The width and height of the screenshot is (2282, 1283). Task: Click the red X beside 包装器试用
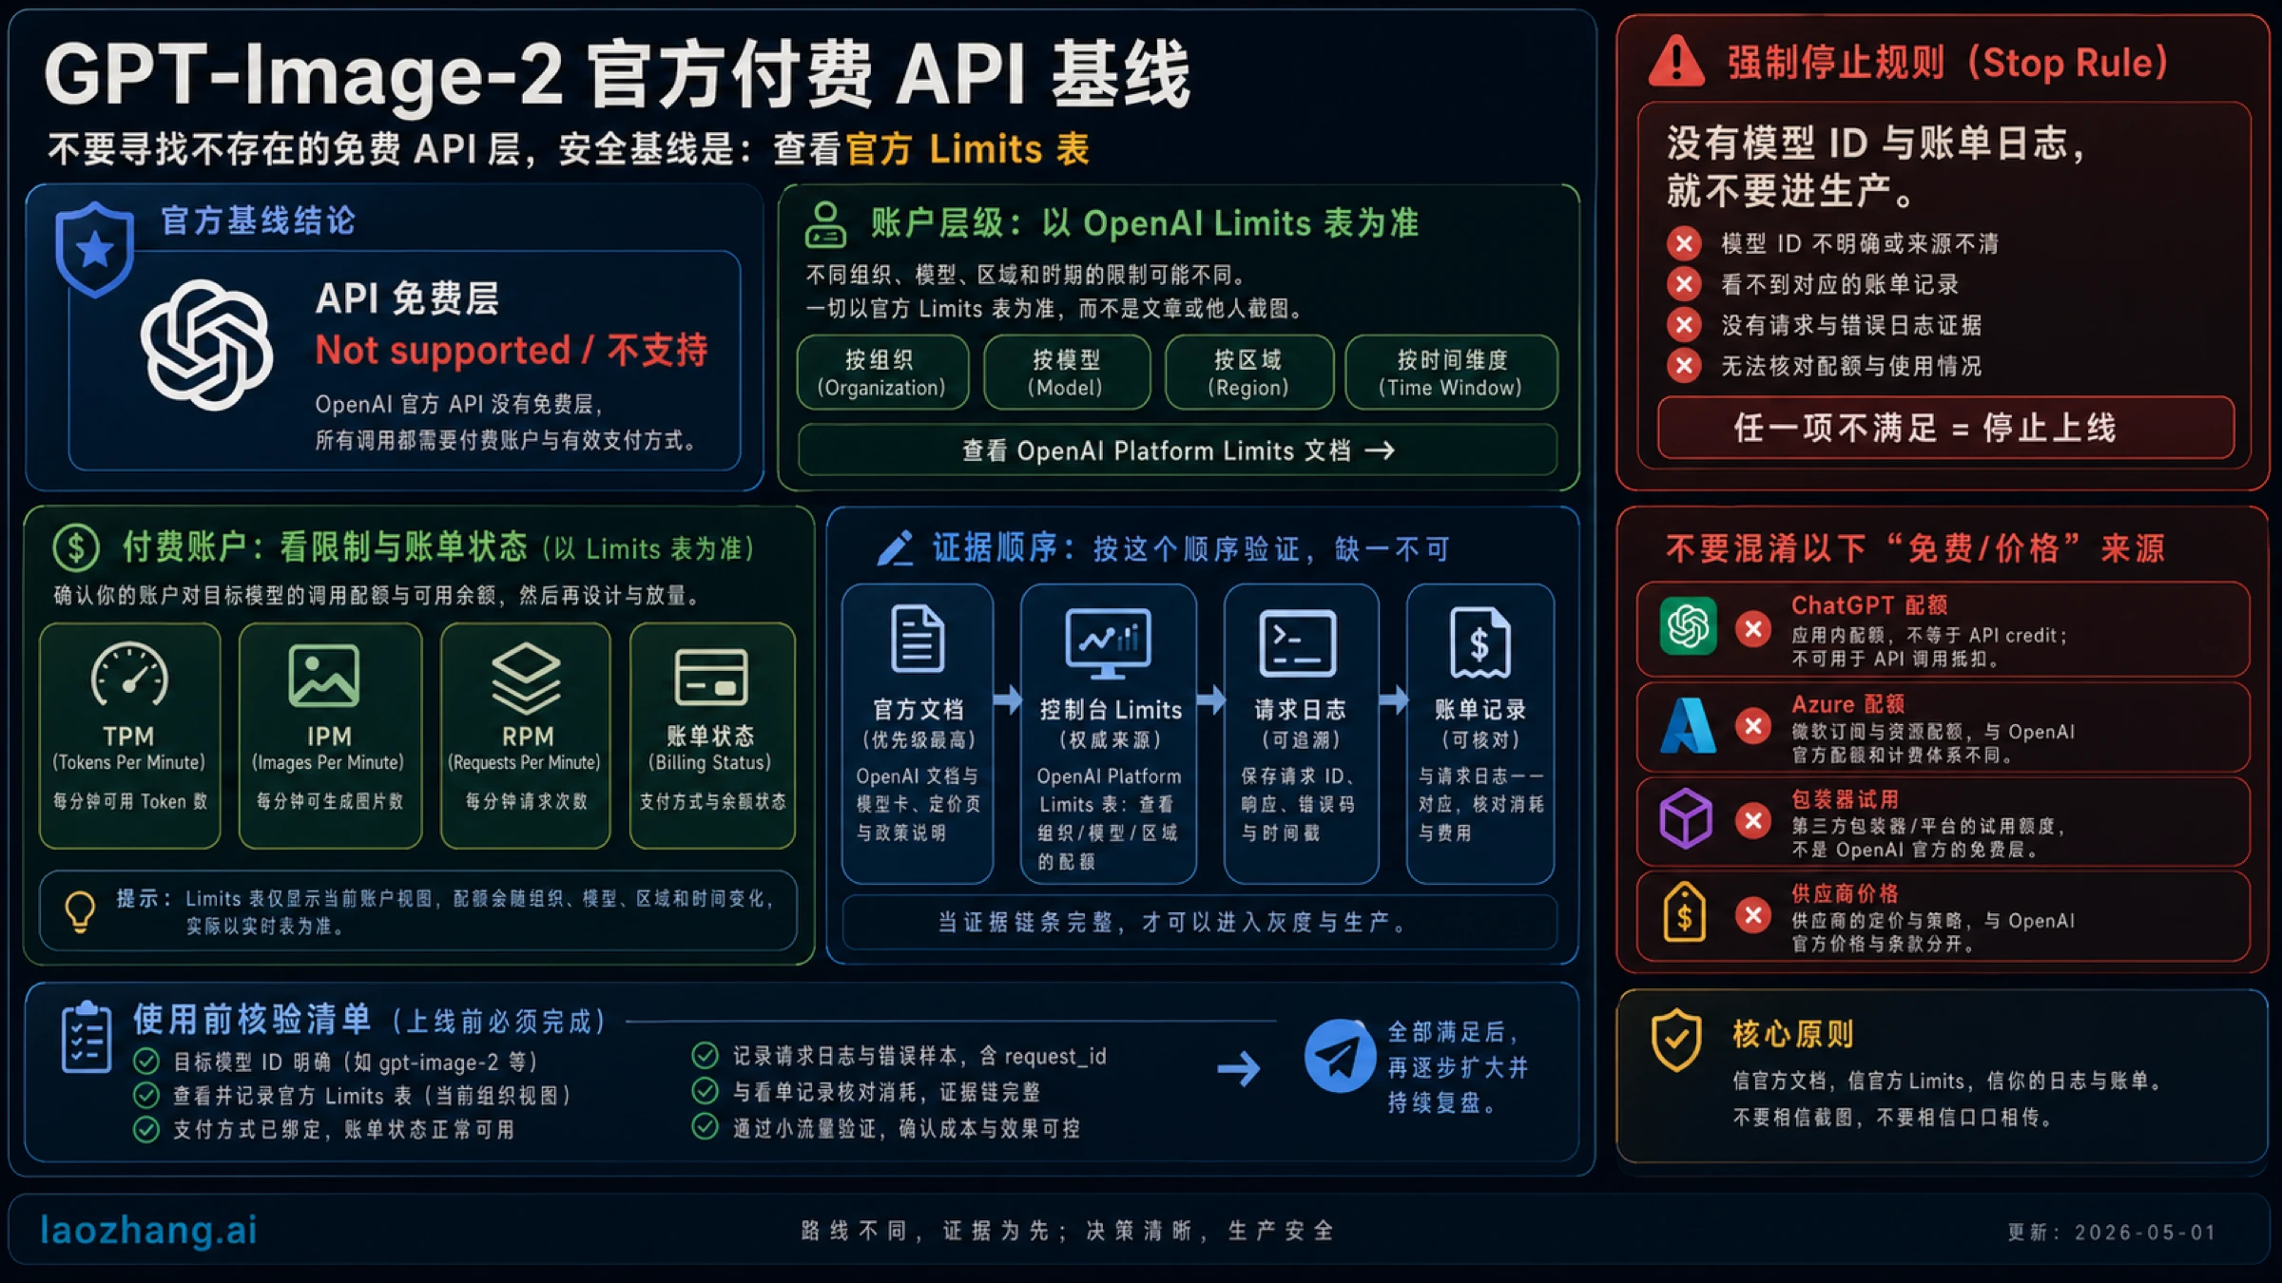pos(1753,820)
